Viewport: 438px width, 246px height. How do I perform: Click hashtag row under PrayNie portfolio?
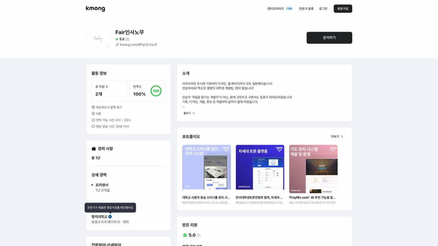pos(313,203)
